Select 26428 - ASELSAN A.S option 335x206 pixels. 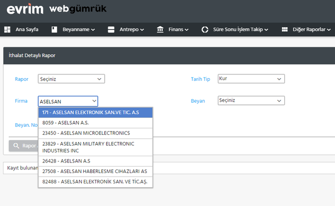(95, 161)
